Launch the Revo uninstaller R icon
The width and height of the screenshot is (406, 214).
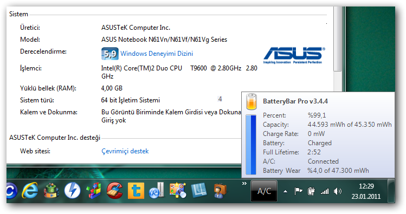click(x=157, y=191)
